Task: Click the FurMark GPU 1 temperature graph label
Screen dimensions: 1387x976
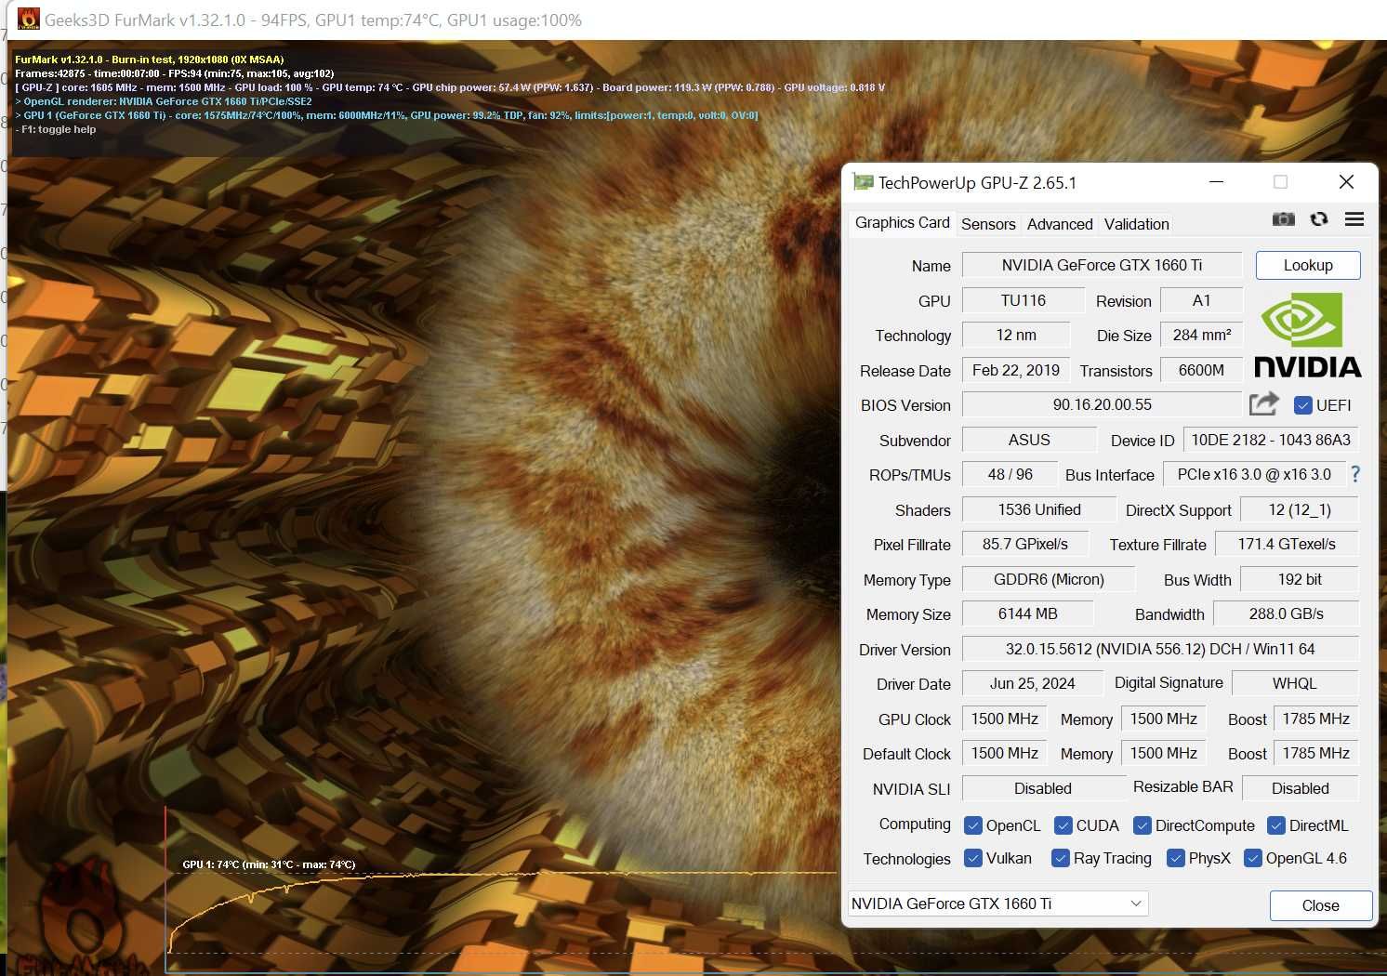Action: [x=269, y=864]
